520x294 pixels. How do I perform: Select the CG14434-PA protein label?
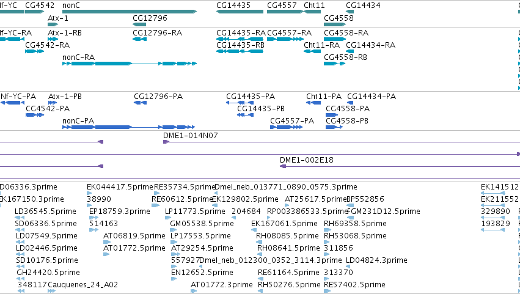[x=372, y=97]
